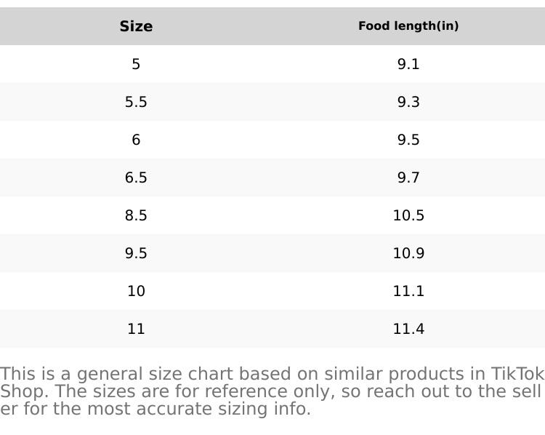545x435 pixels.
Task: Pick the size 6.5 cell
Action: pyautogui.click(x=136, y=177)
